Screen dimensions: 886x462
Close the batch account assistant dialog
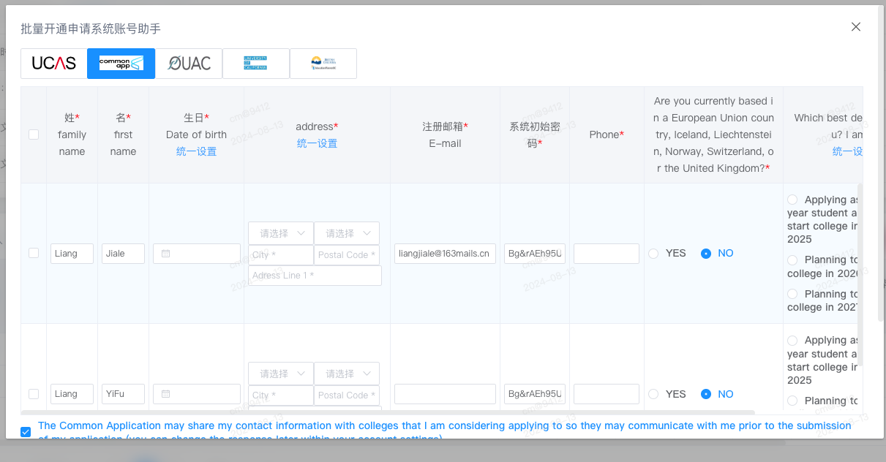tap(856, 27)
